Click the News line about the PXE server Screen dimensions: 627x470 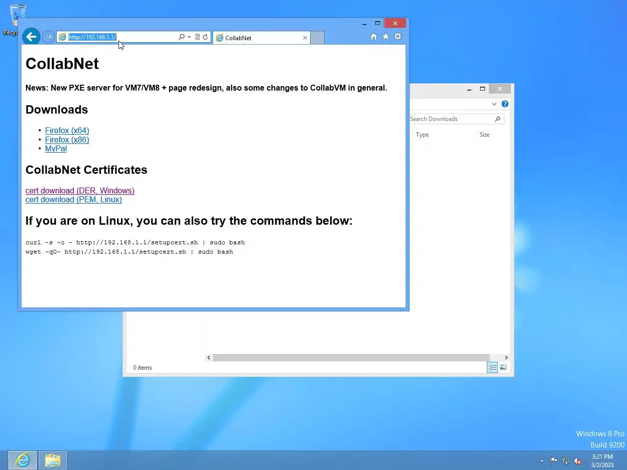(x=206, y=88)
